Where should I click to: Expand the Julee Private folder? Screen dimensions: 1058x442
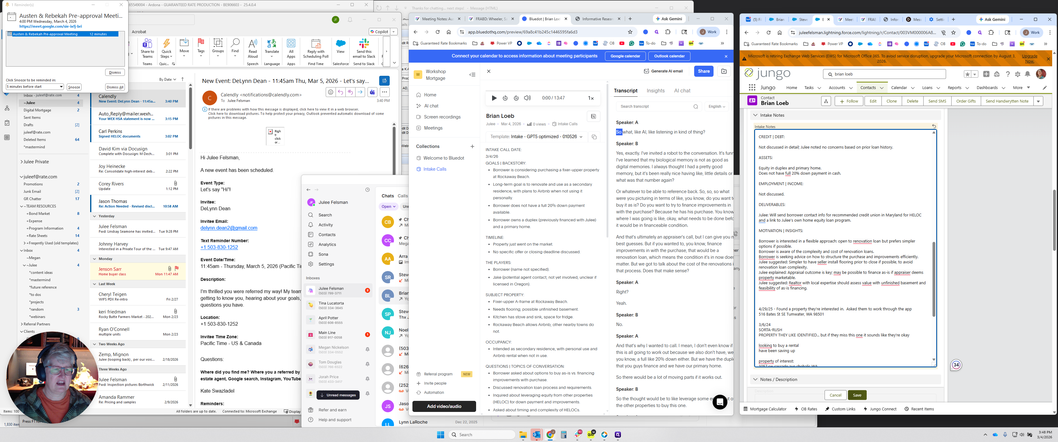(22, 162)
